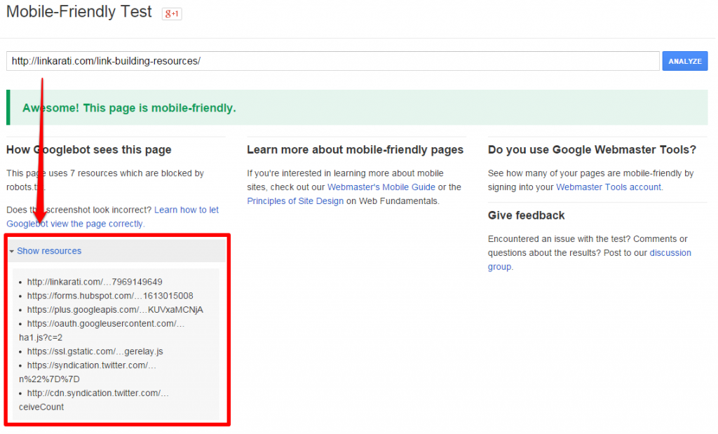Open the discussion group link

tap(670, 253)
